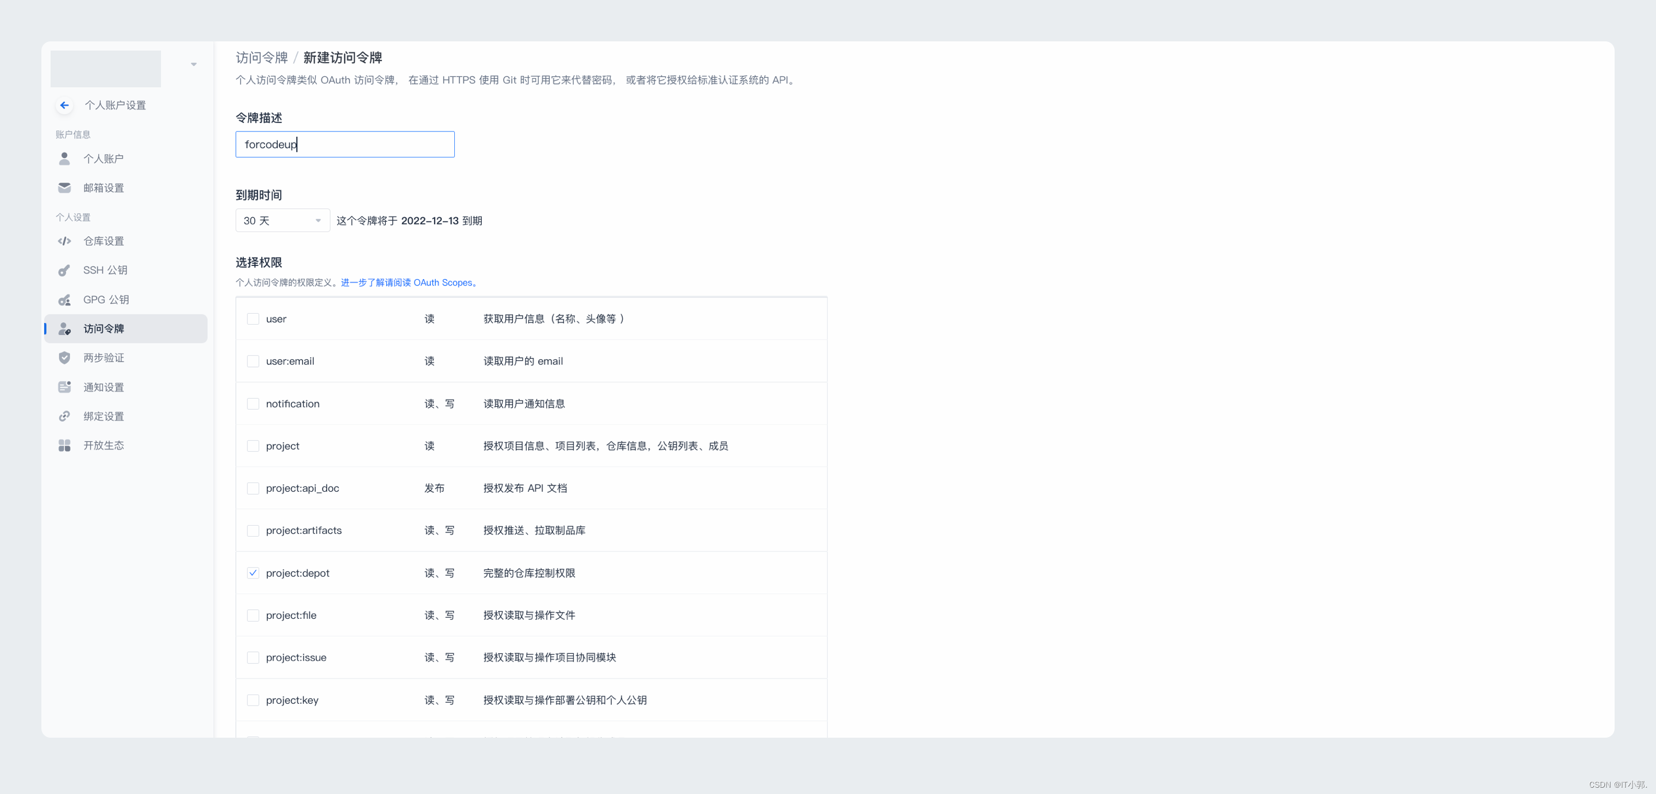
Task: Click the 授权读取与操作文件 description
Action: coord(529,615)
